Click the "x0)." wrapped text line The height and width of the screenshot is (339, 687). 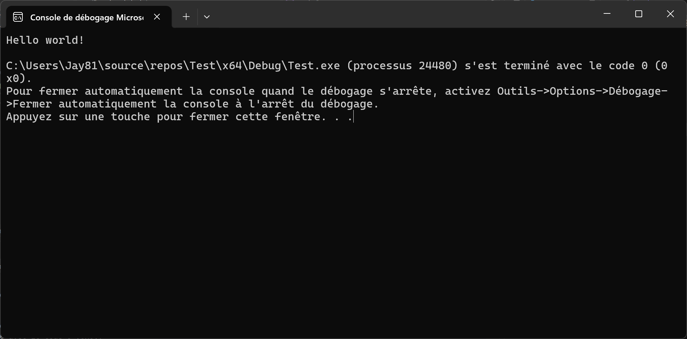tap(19, 79)
